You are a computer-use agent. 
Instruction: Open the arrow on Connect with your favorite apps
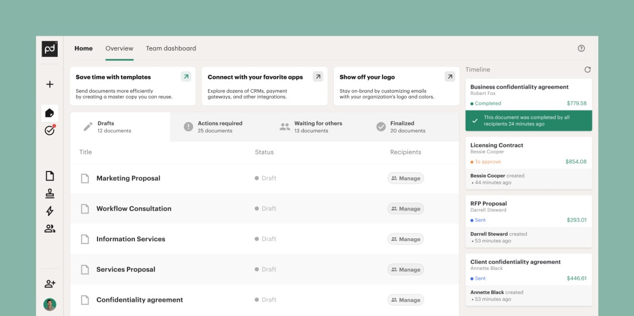(318, 77)
